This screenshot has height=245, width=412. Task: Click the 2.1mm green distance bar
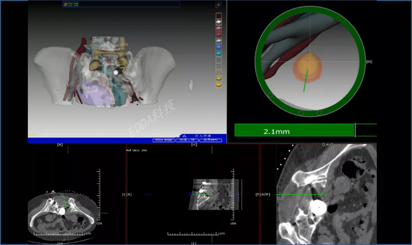point(295,130)
